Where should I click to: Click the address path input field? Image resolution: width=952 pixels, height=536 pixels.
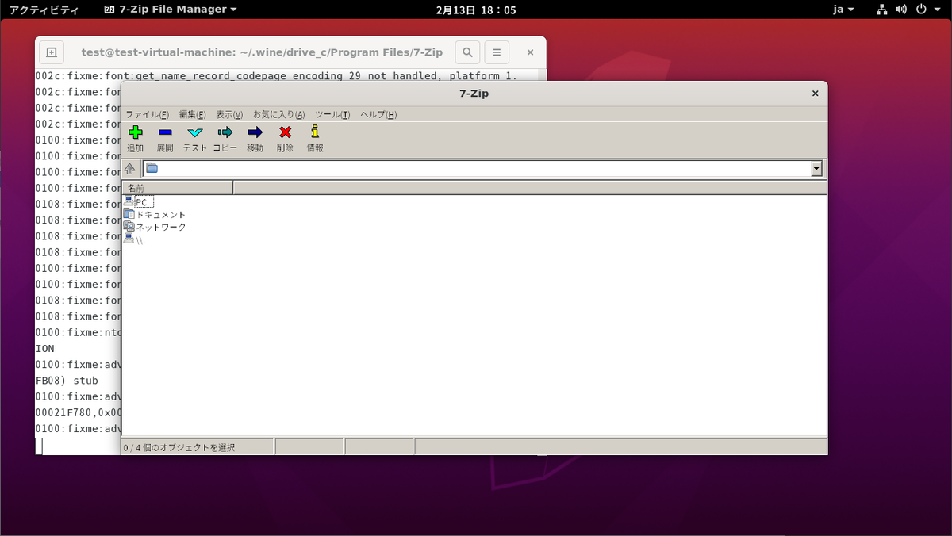[x=482, y=168]
